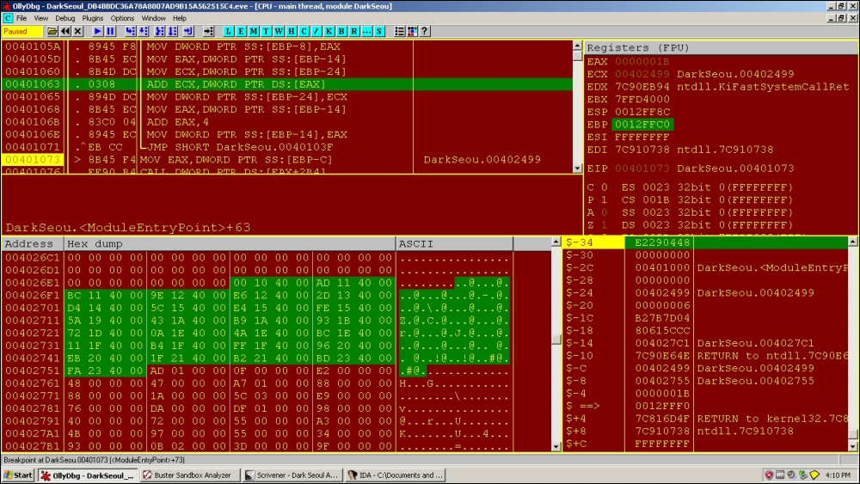Open the View menu
This screenshot has width=860, height=484.
point(41,18)
